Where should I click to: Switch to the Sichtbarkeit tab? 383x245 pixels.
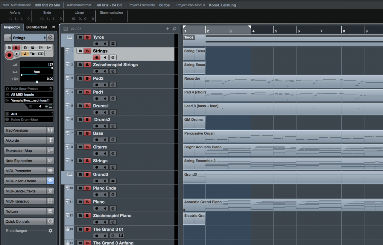(x=37, y=27)
